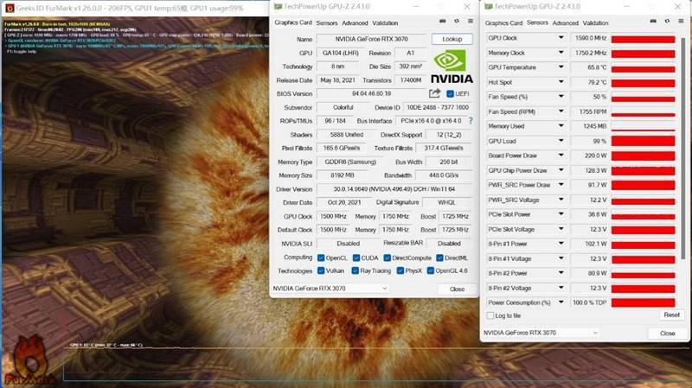The width and height of the screenshot is (692, 388).
Task: Click Close button in Graphics Card window
Action: pyautogui.click(x=457, y=289)
